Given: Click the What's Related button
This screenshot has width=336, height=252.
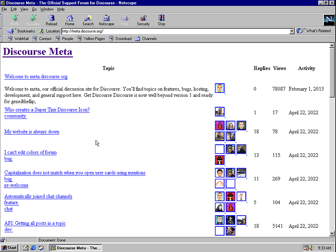Looking at the screenshot, I should (314, 31).
